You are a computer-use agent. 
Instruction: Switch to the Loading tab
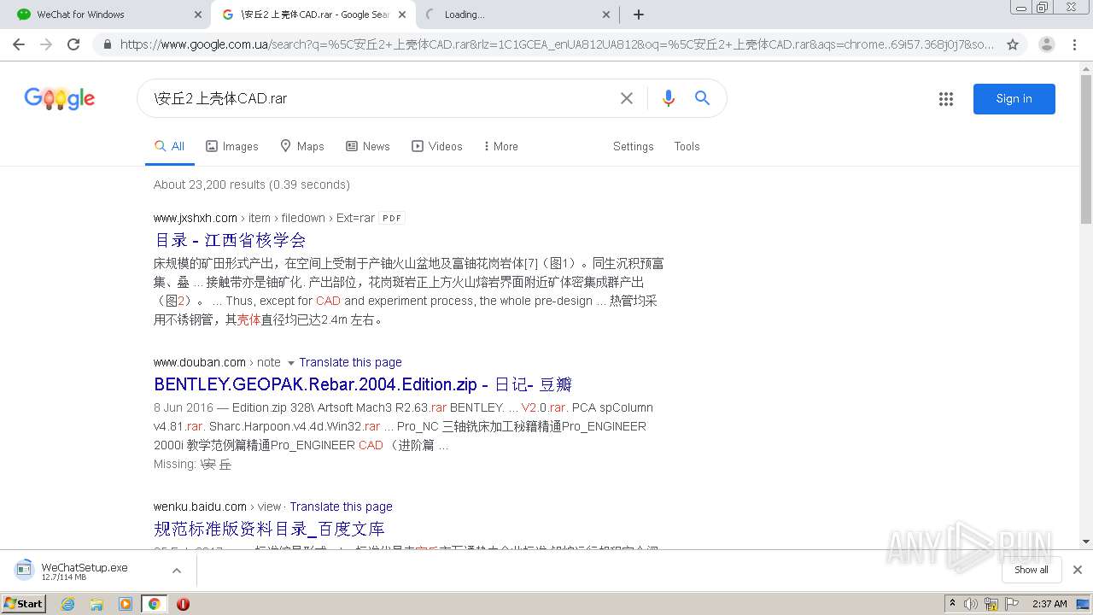click(517, 15)
